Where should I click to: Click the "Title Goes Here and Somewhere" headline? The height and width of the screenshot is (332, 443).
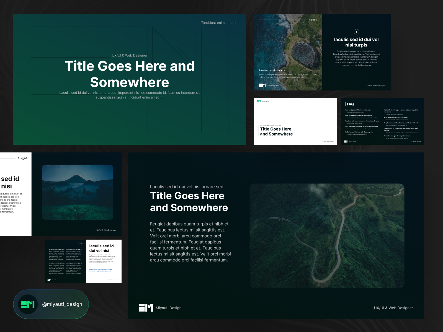coord(130,74)
